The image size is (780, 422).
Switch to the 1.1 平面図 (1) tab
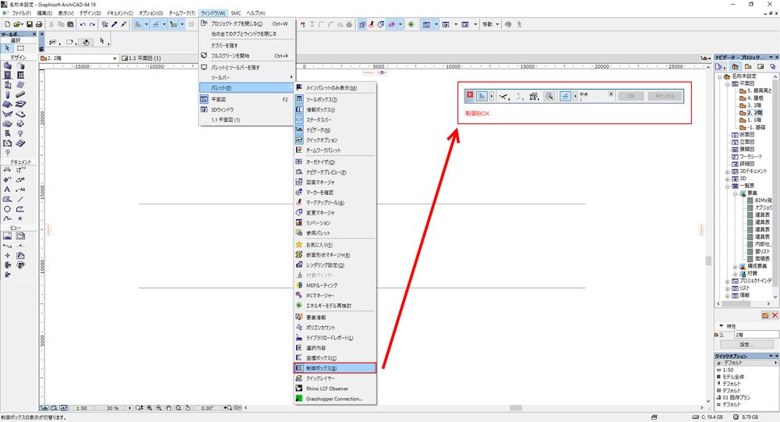point(144,59)
